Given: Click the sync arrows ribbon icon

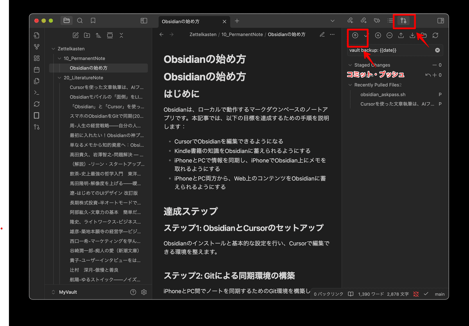Looking at the screenshot, I should tap(37, 104).
